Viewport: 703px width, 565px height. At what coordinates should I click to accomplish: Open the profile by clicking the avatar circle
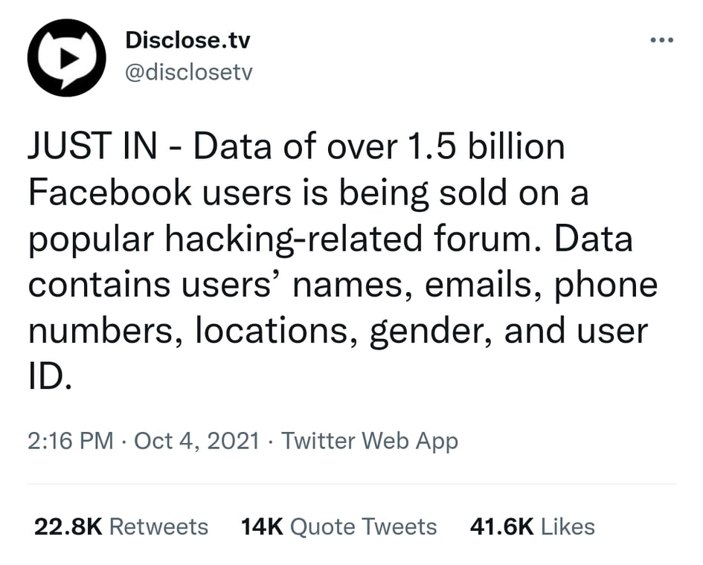(x=66, y=57)
